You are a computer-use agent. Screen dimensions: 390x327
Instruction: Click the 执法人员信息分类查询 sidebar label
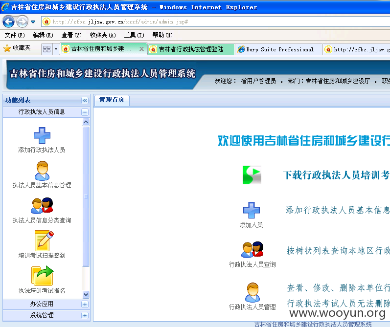(42, 220)
